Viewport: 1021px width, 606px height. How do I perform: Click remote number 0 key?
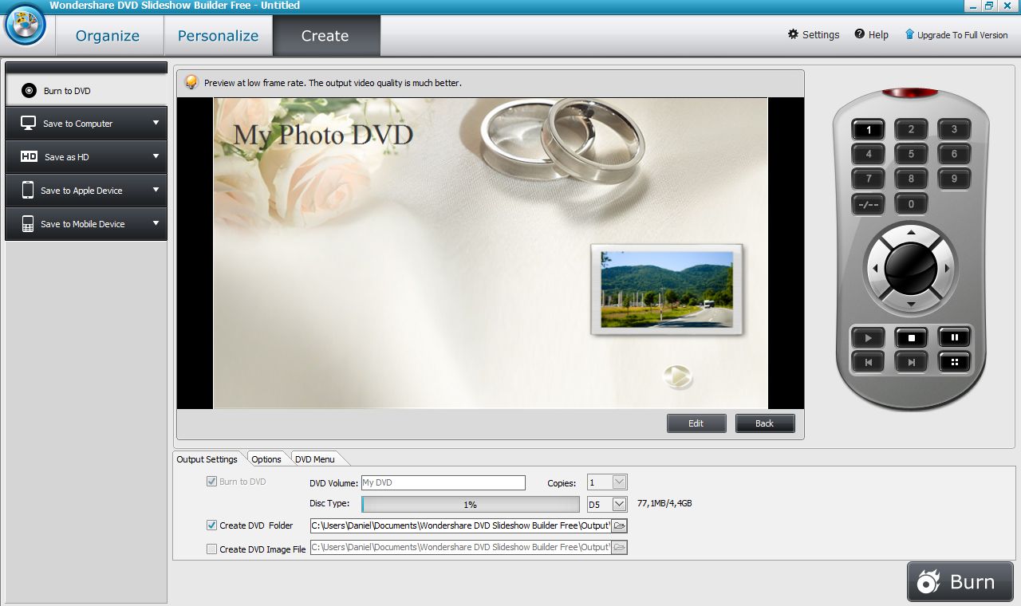tap(911, 203)
